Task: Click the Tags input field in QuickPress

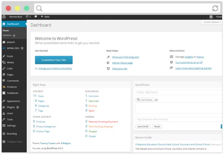Action: coord(179,119)
